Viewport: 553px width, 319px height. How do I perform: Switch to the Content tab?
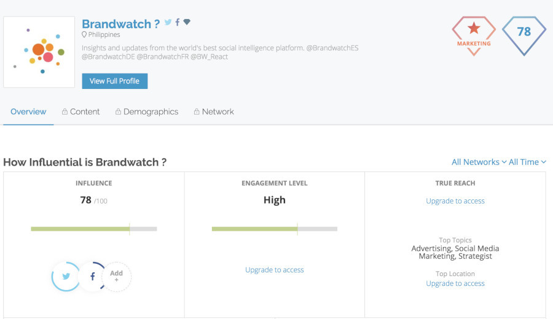point(80,112)
